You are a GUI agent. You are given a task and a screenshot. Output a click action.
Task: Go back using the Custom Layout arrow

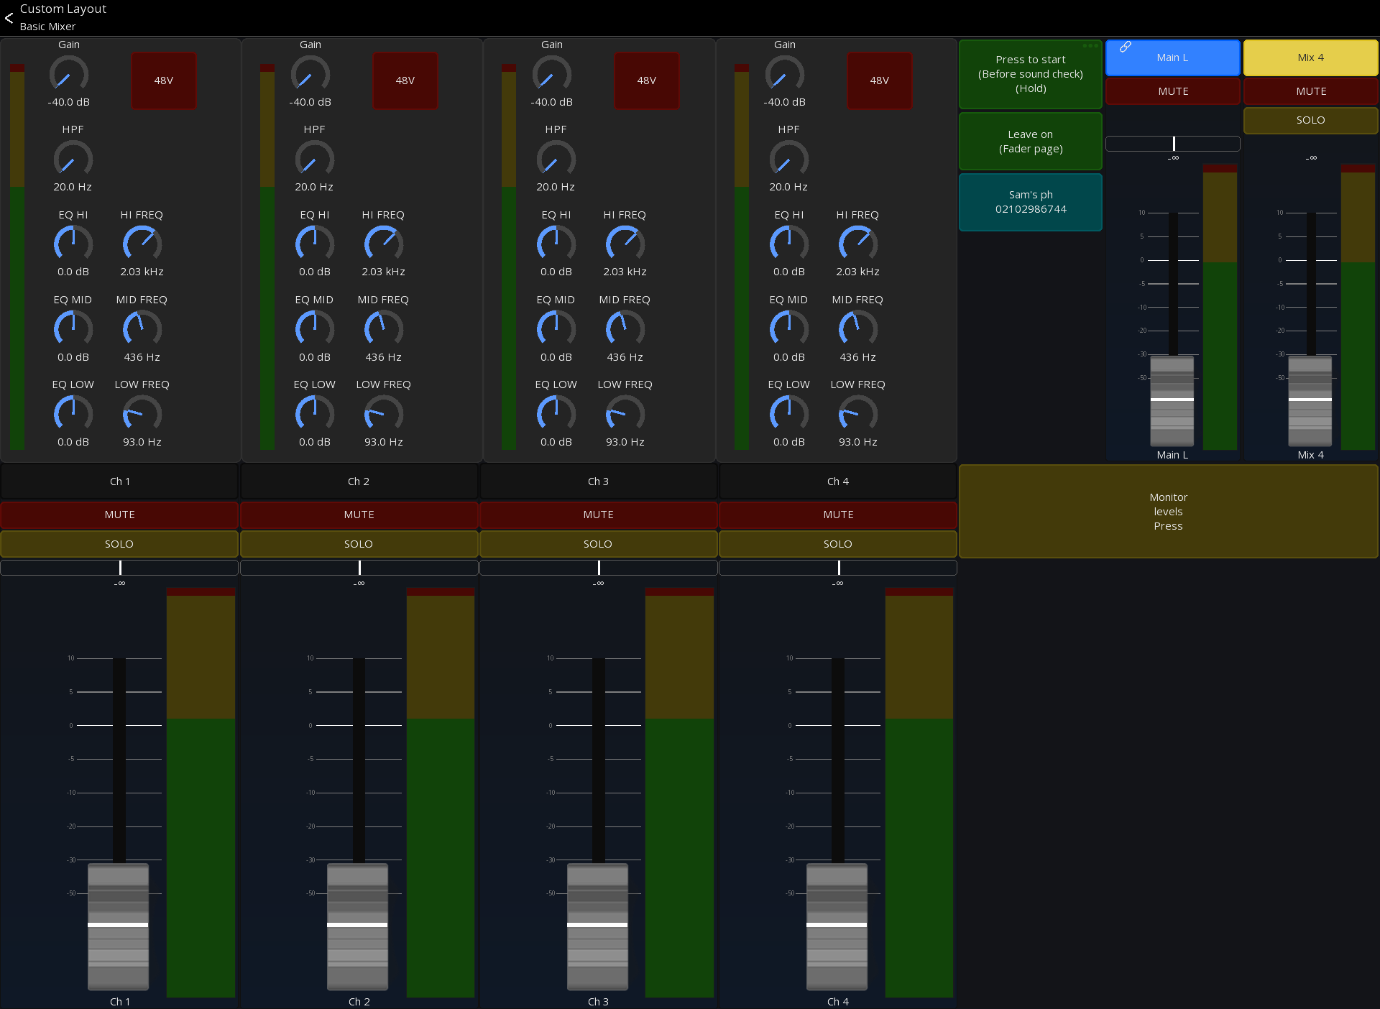point(9,18)
